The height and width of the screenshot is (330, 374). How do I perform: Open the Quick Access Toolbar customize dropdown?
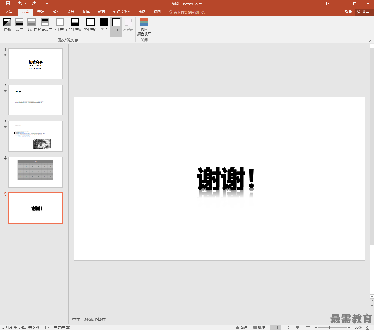[47, 4]
